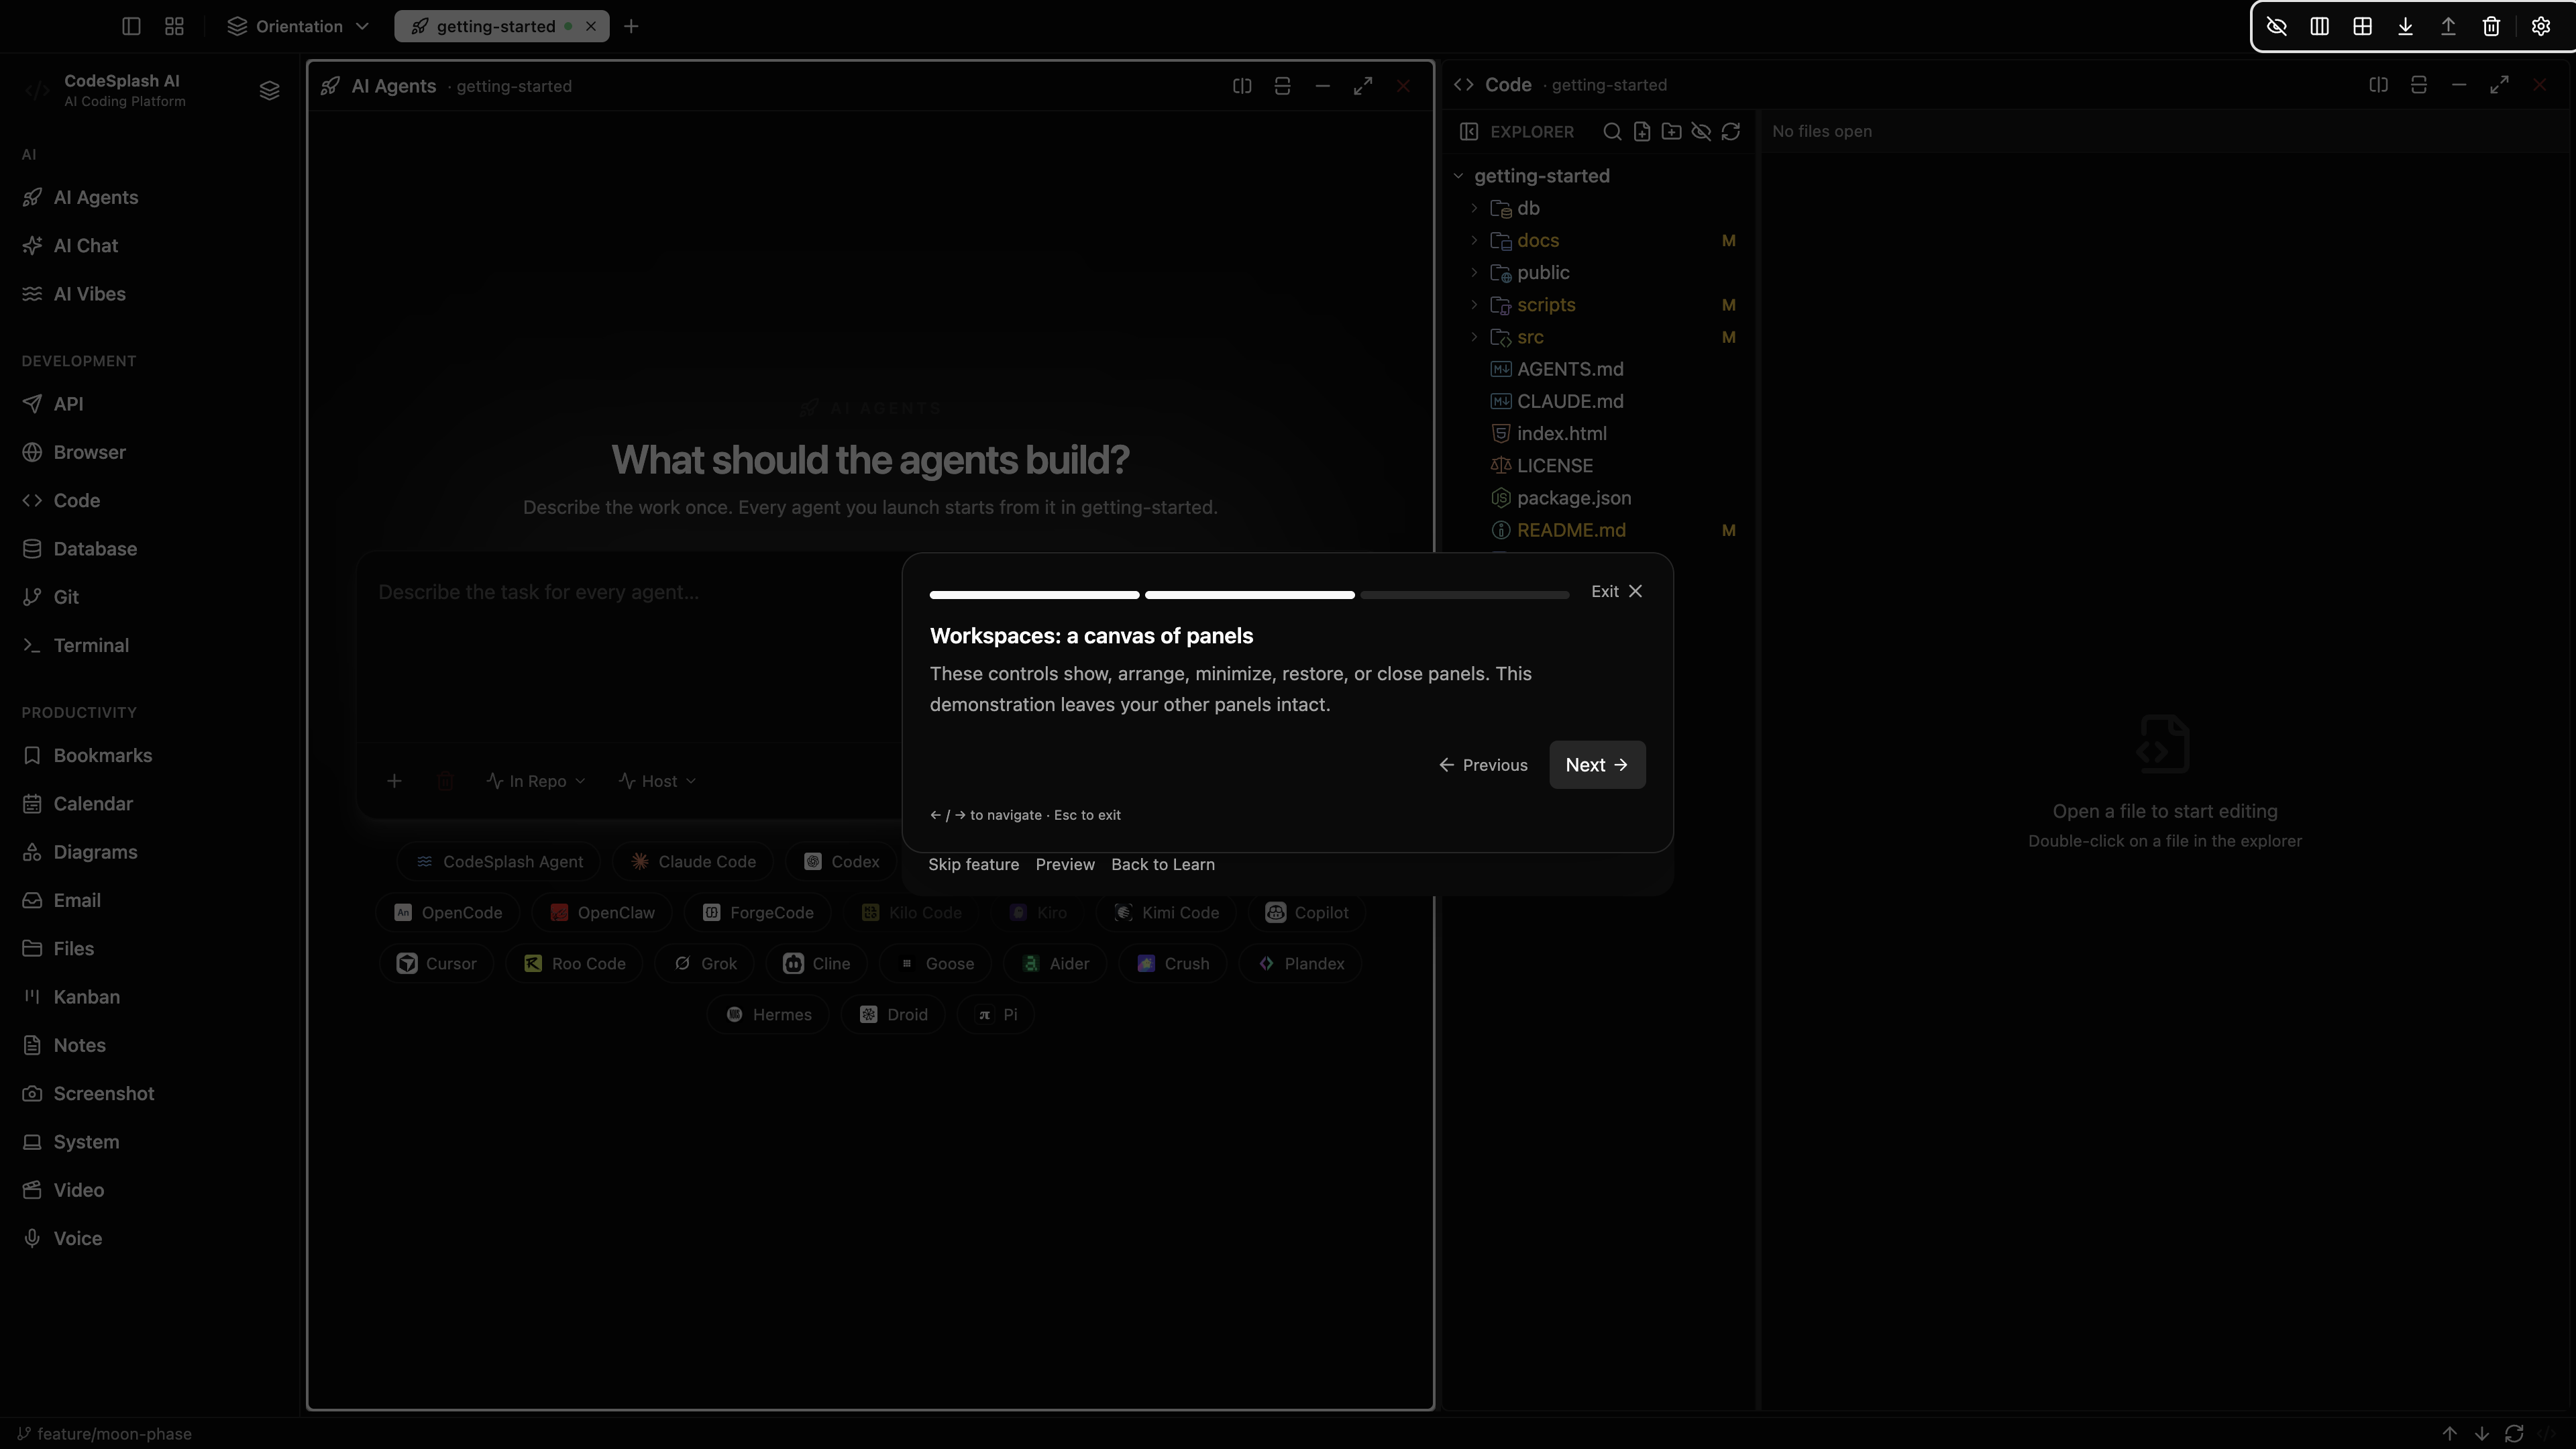Expand the scripts folder
2576x1449 pixels.
[1474, 305]
